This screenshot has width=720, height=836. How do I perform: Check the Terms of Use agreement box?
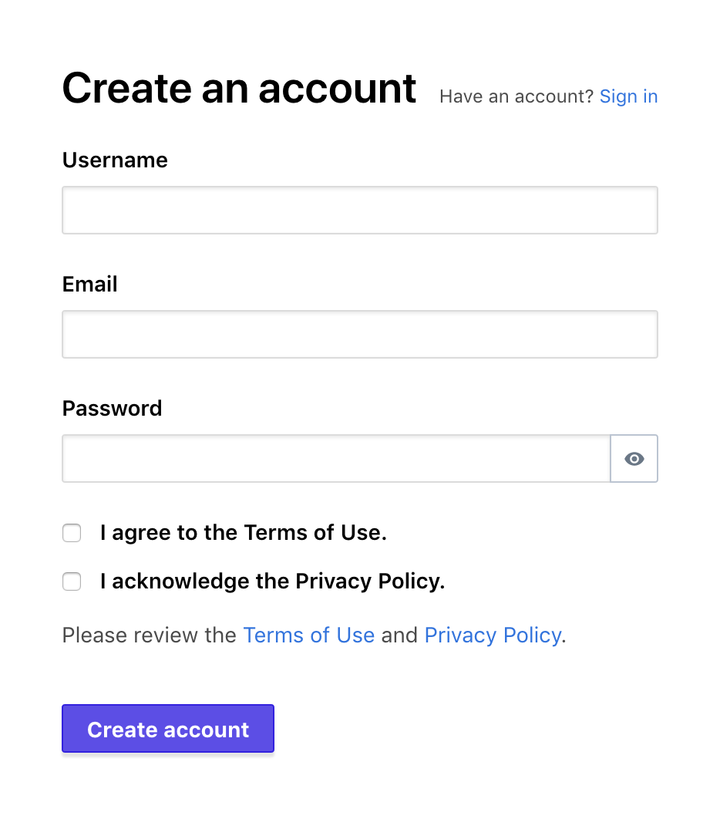[72, 533]
